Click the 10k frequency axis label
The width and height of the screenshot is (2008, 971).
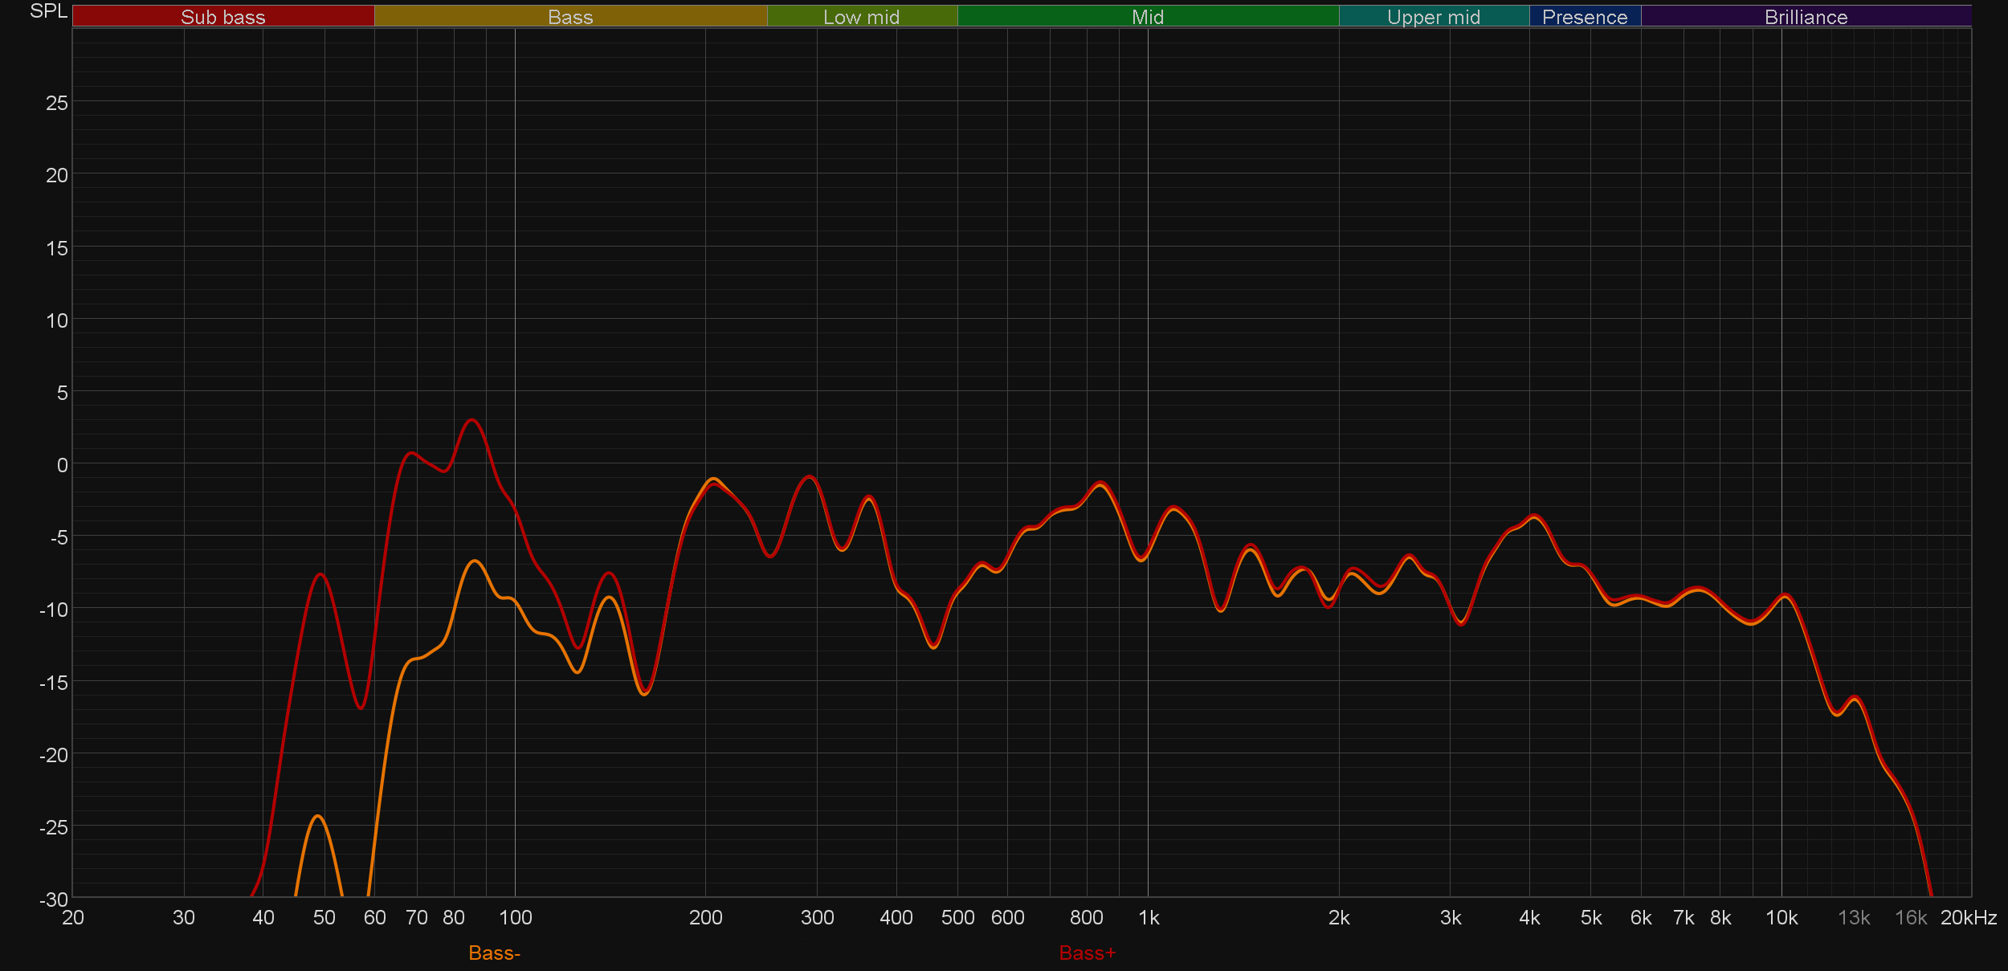[1781, 918]
